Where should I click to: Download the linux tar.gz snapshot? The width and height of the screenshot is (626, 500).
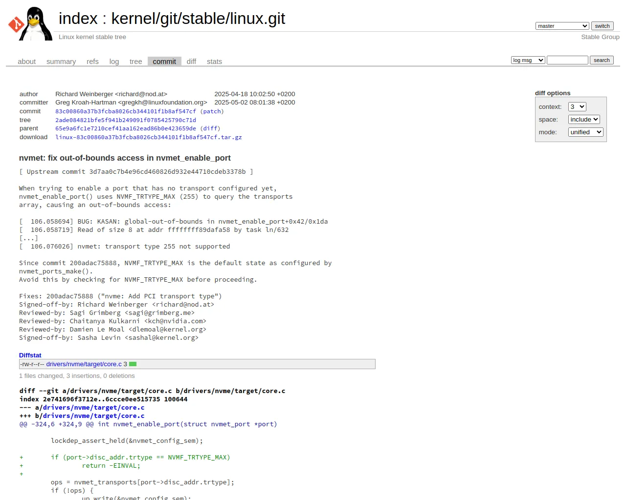coord(149,137)
